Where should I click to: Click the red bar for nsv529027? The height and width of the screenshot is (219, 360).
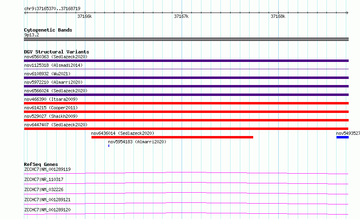click(x=186, y=120)
